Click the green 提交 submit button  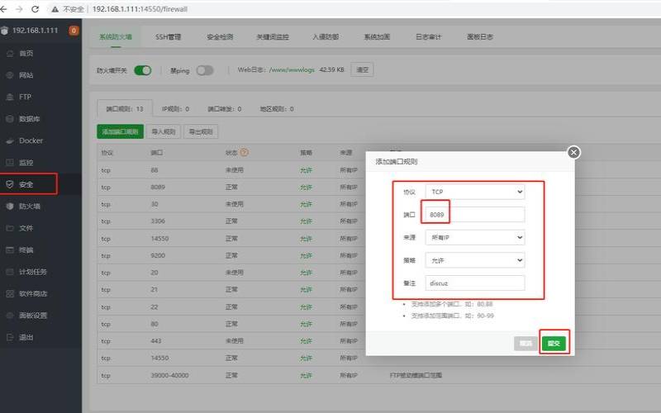pyautogui.click(x=554, y=343)
